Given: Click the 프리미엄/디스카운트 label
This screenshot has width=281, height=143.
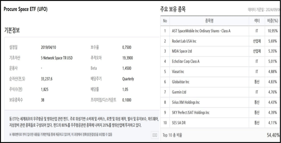Looking at the screenshot, I should pos(104,100).
